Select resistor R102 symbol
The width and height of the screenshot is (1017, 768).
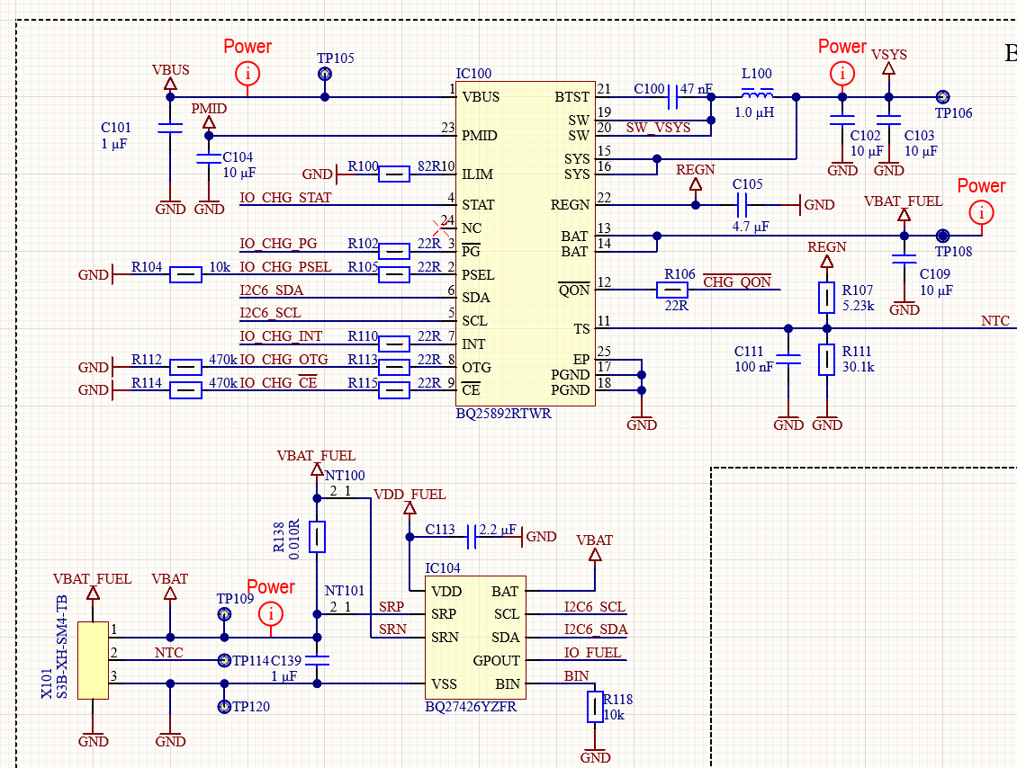pyautogui.click(x=394, y=251)
